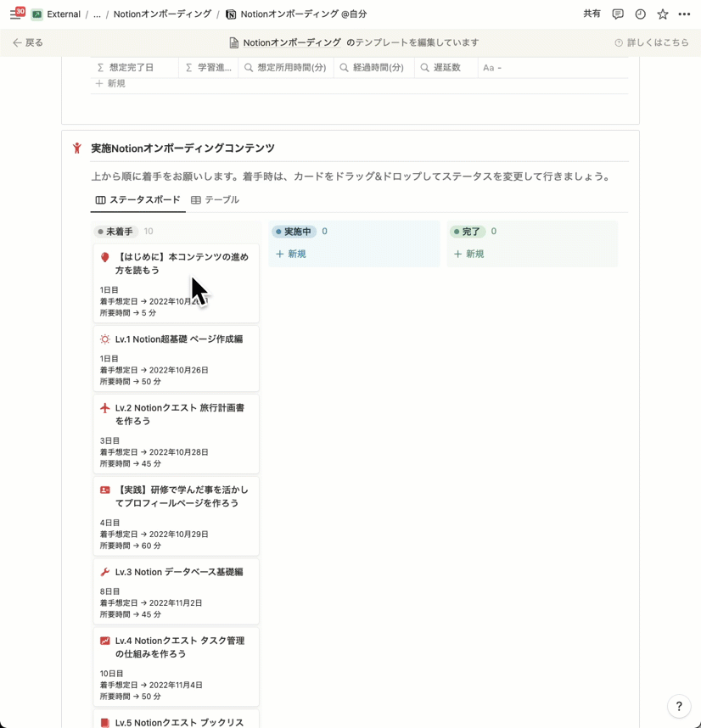Open the sidebar hamburger menu

15,14
